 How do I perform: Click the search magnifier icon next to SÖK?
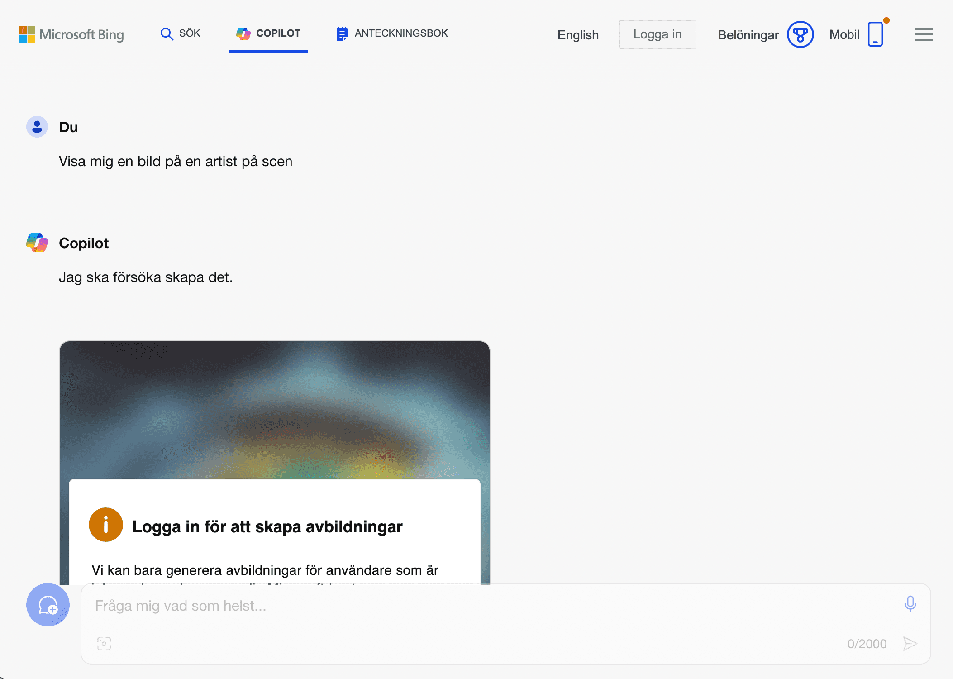click(167, 34)
